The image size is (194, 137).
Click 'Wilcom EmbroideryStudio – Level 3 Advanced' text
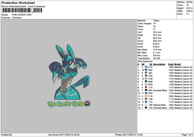(x=23, y=6)
